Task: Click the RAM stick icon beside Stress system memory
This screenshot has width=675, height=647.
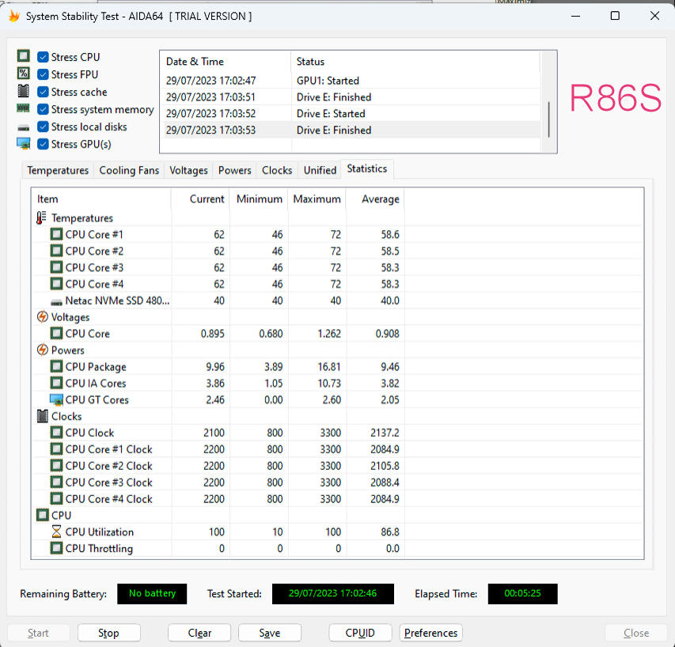Action: pyautogui.click(x=23, y=108)
